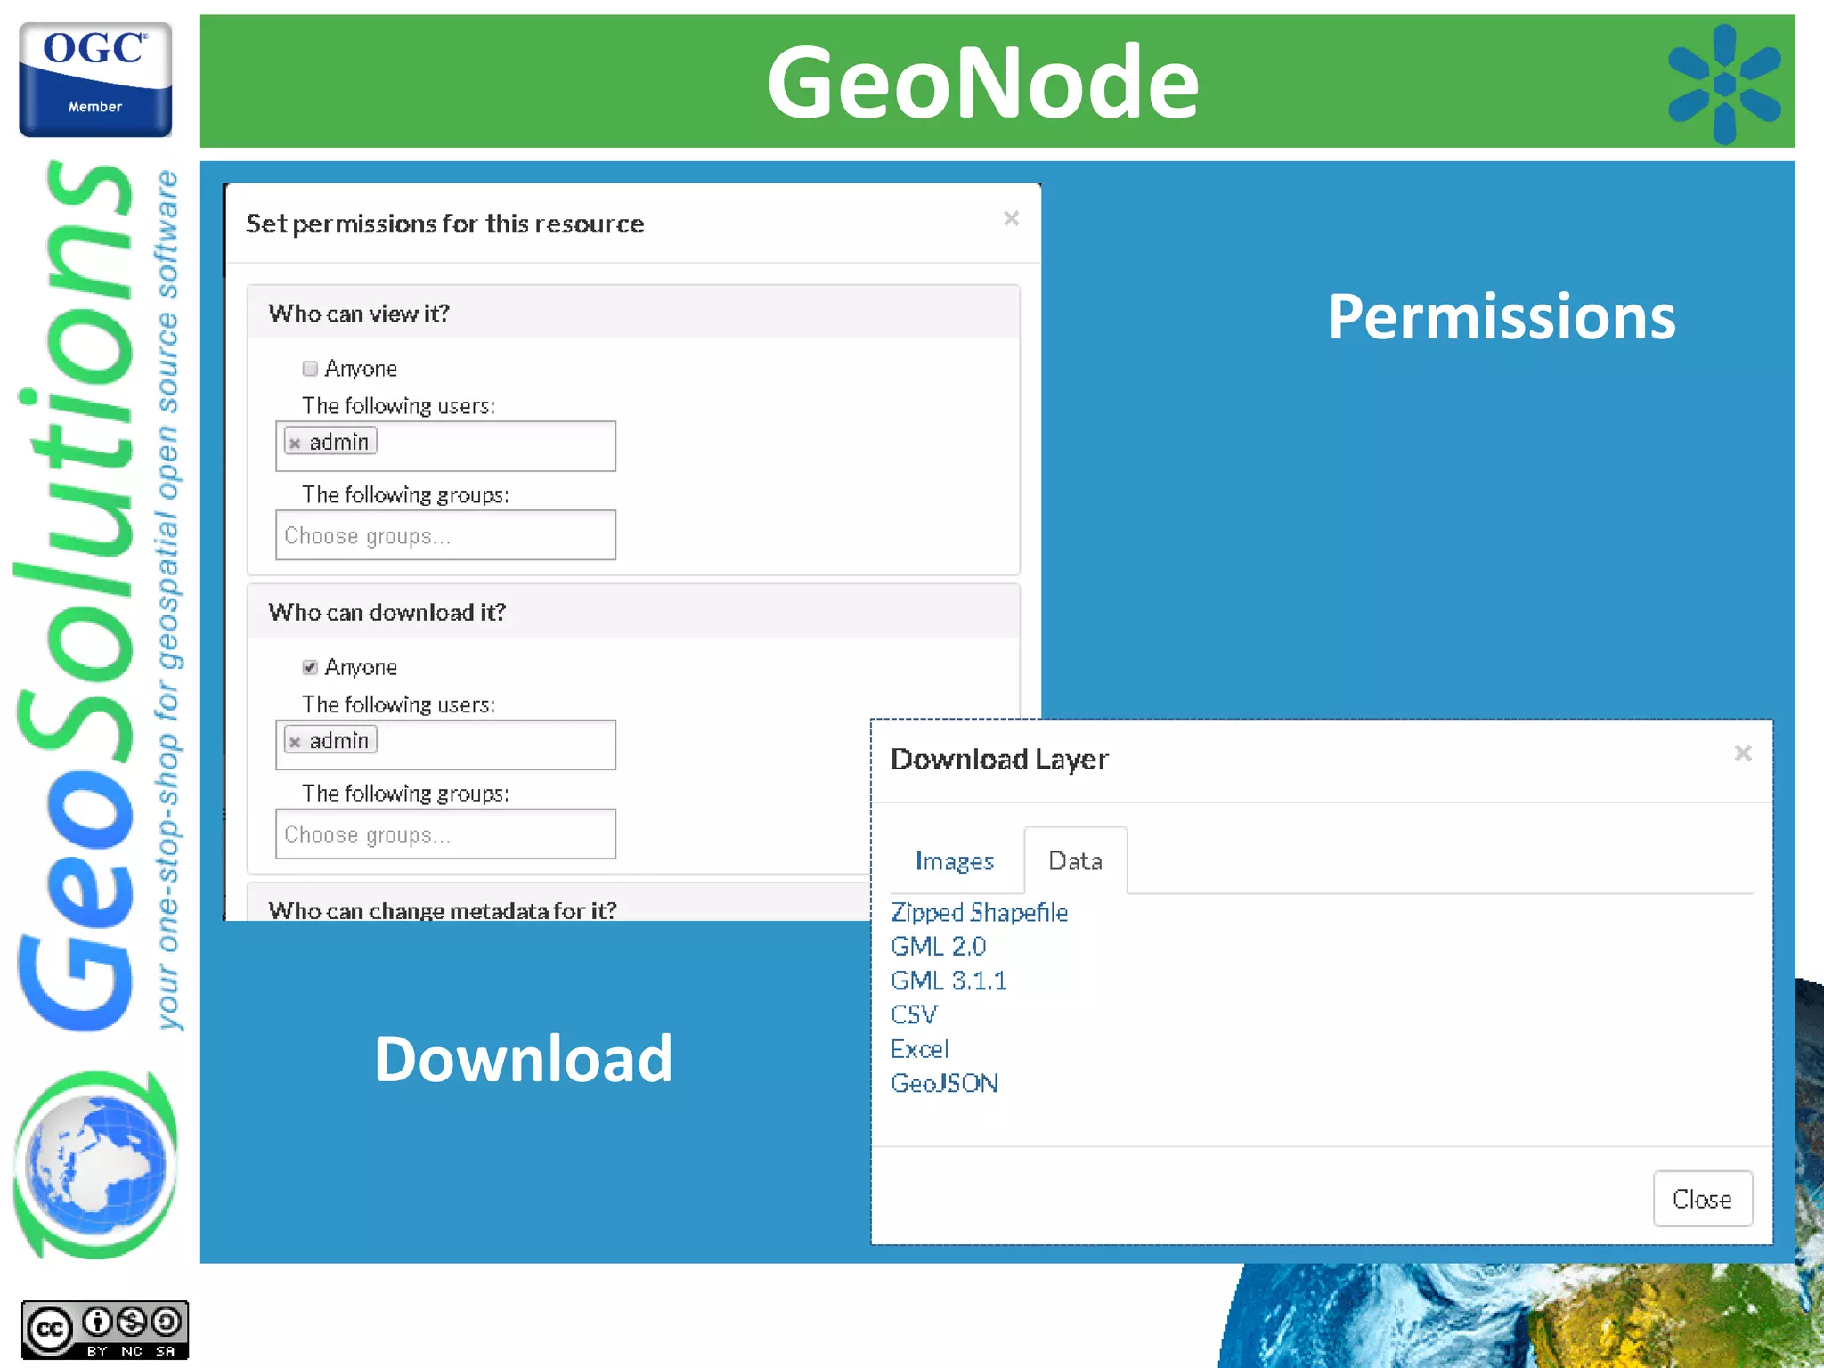Click the Creative Commons license badge
The image size is (1824, 1368).
click(x=105, y=1331)
